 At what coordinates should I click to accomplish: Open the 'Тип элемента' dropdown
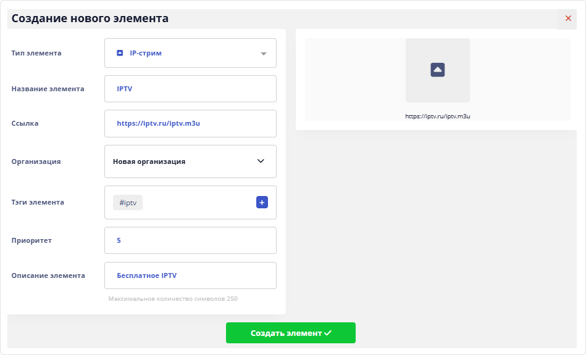click(190, 54)
